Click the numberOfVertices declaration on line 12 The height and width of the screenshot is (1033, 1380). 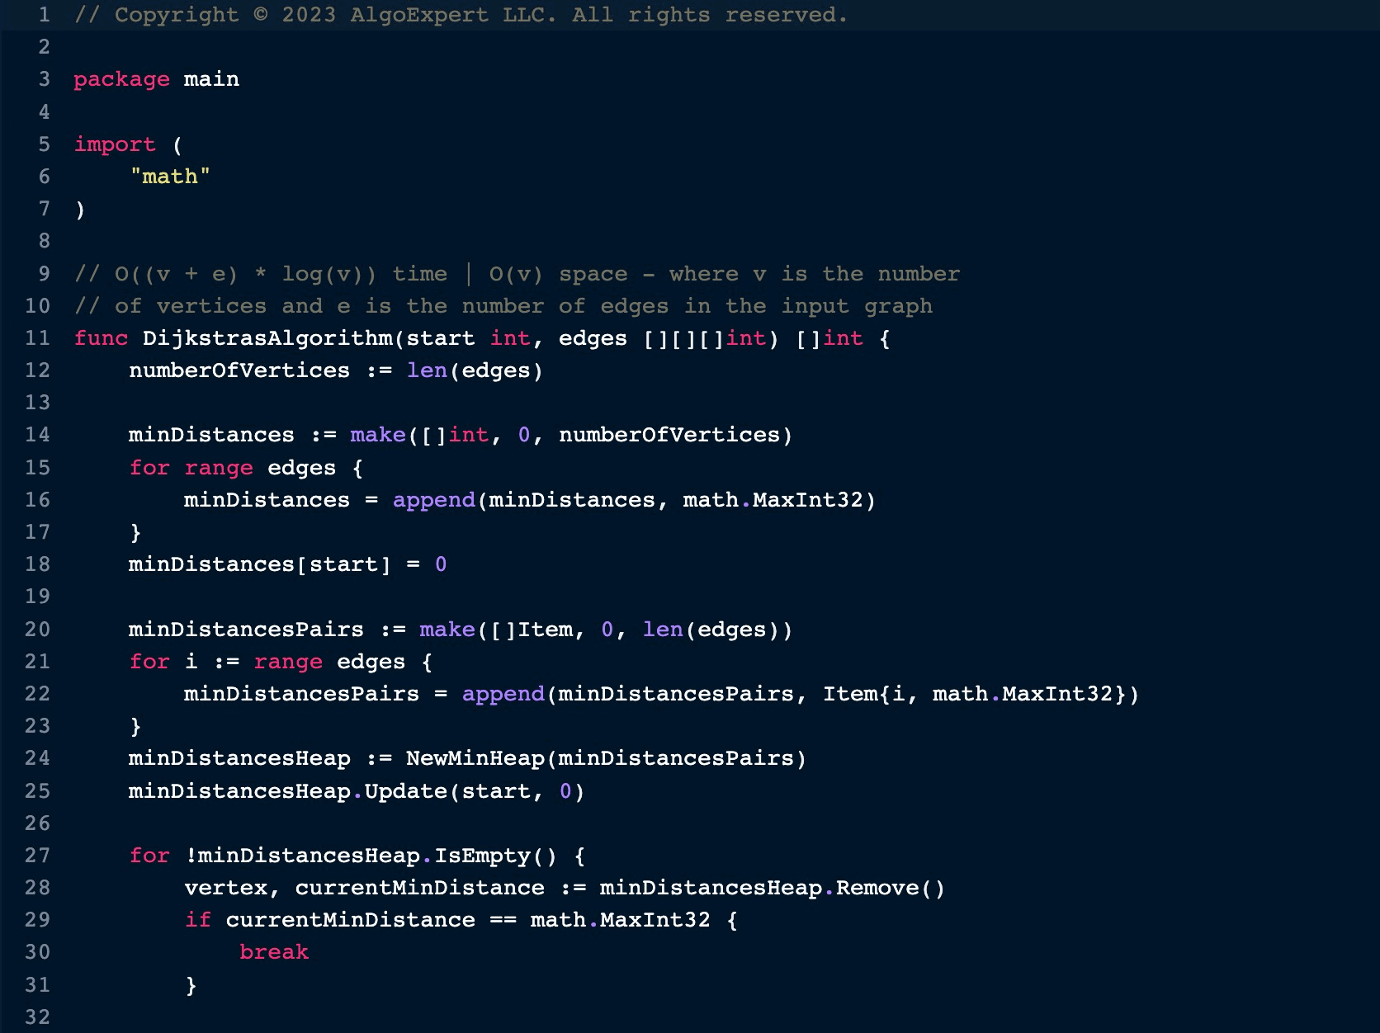(x=239, y=370)
